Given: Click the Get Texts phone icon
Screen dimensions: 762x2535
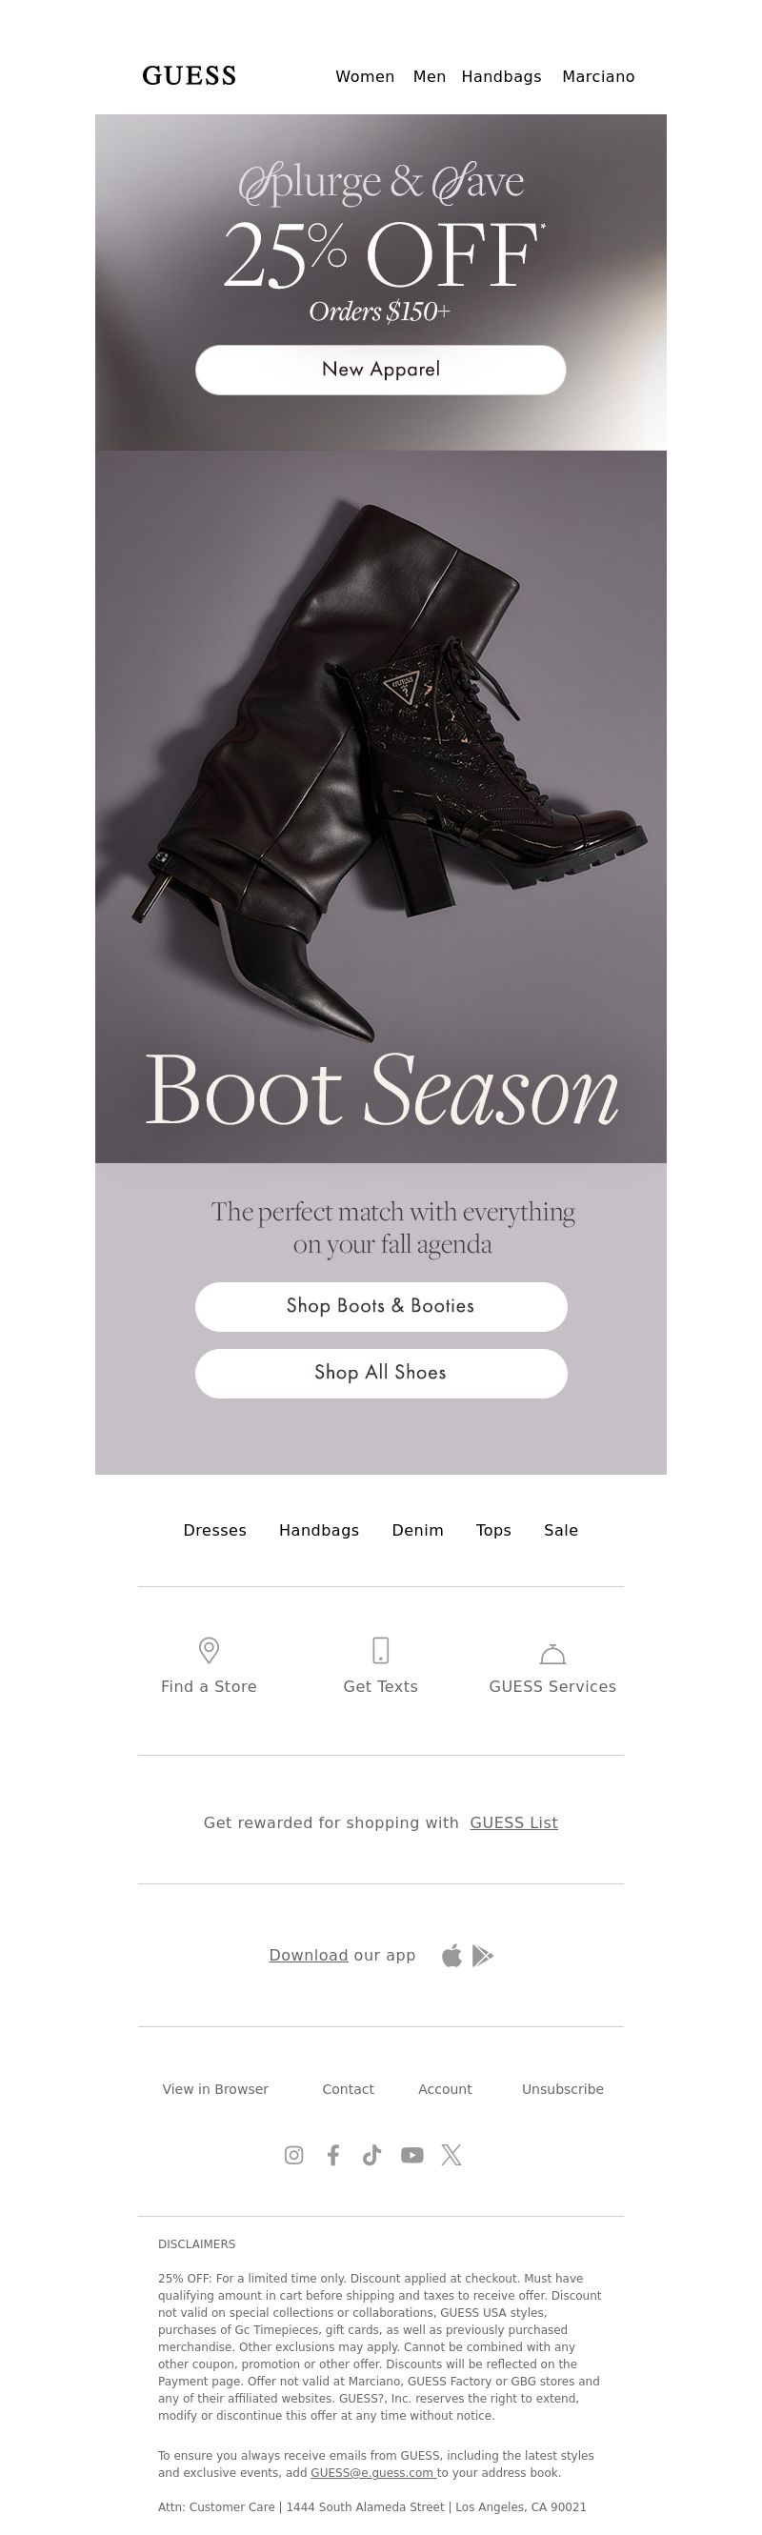Looking at the screenshot, I should [x=381, y=1649].
